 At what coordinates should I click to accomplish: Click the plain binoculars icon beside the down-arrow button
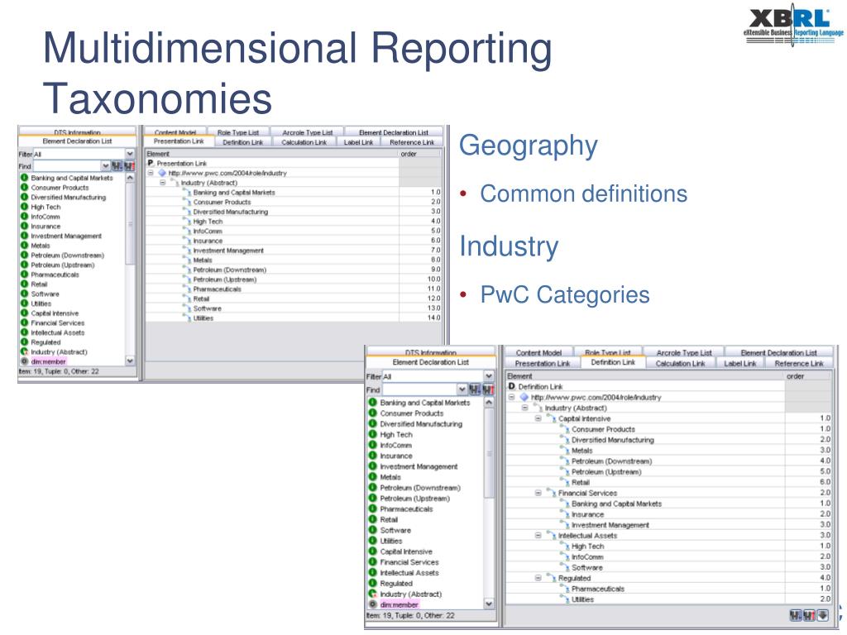tap(797, 615)
